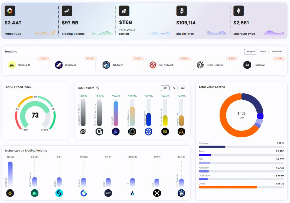This screenshot has height=203, width=290.
Task: Click the Bitcoin price icon
Action: tap(181, 11)
